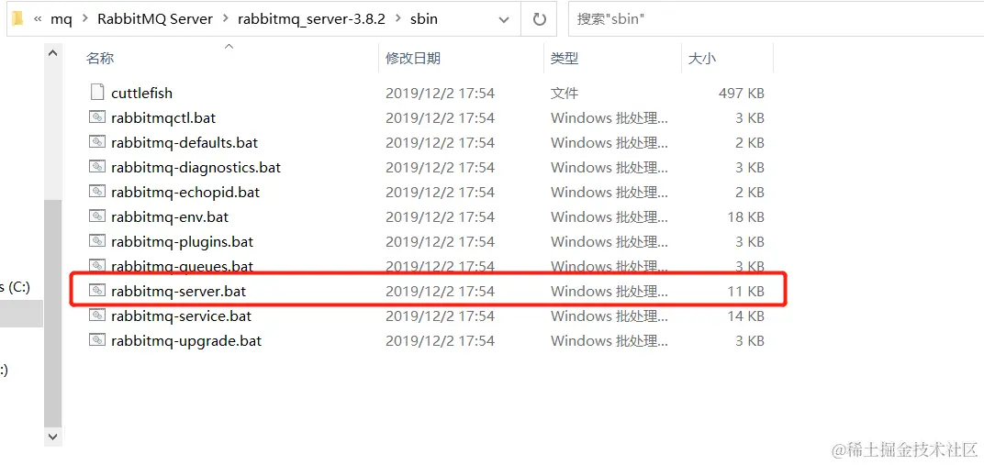Viewport: 984px width, 465px height.
Task: Expand the chevron after mq breadcrumb
Action: [x=84, y=19]
